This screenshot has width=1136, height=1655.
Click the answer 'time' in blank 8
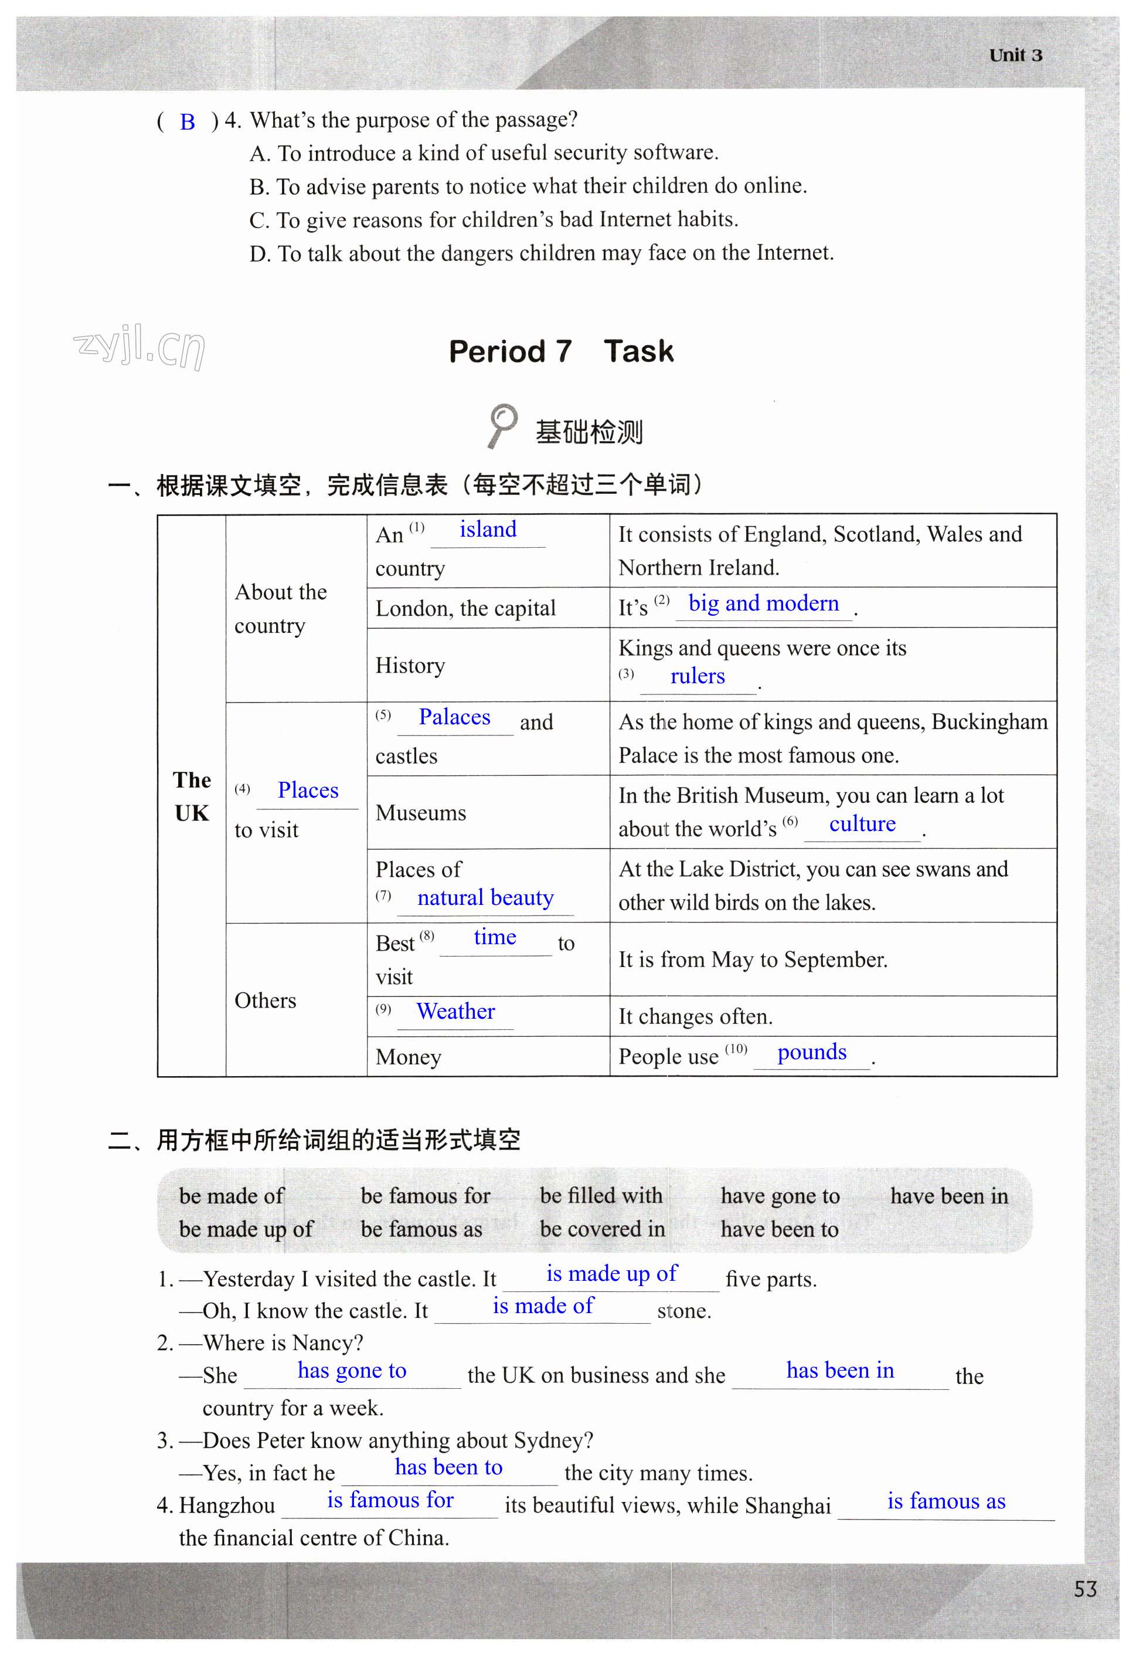(x=495, y=937)
